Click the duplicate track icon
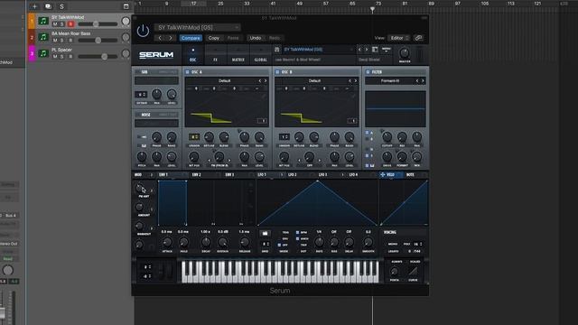Image resolution: width=578 pixels, height=325 pixels. coord(48,6)
